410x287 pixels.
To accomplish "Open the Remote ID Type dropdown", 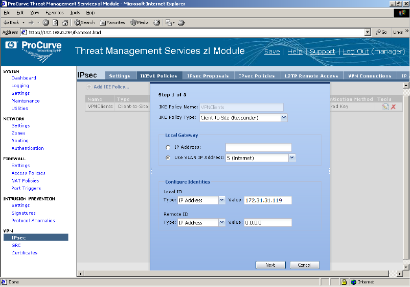I will 222,222.
